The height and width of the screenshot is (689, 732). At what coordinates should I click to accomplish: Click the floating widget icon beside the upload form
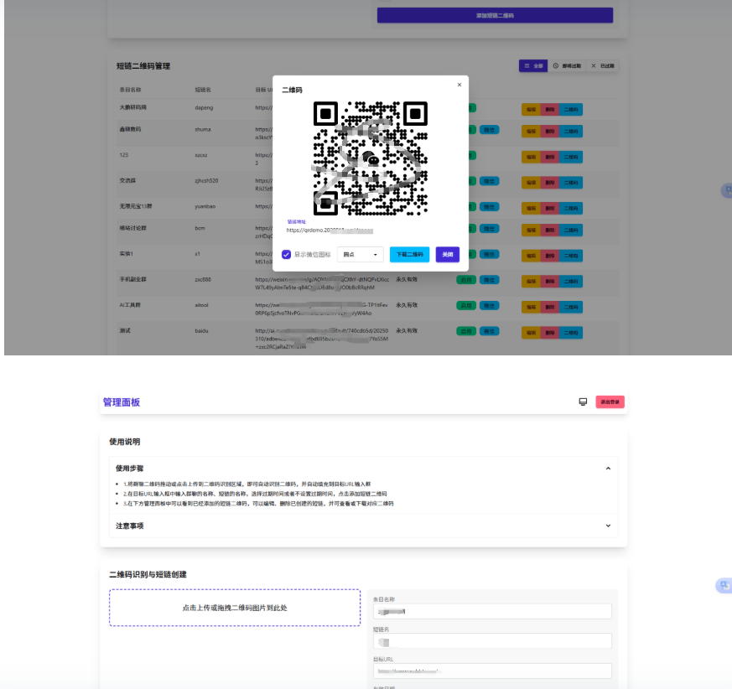(723, 586)
